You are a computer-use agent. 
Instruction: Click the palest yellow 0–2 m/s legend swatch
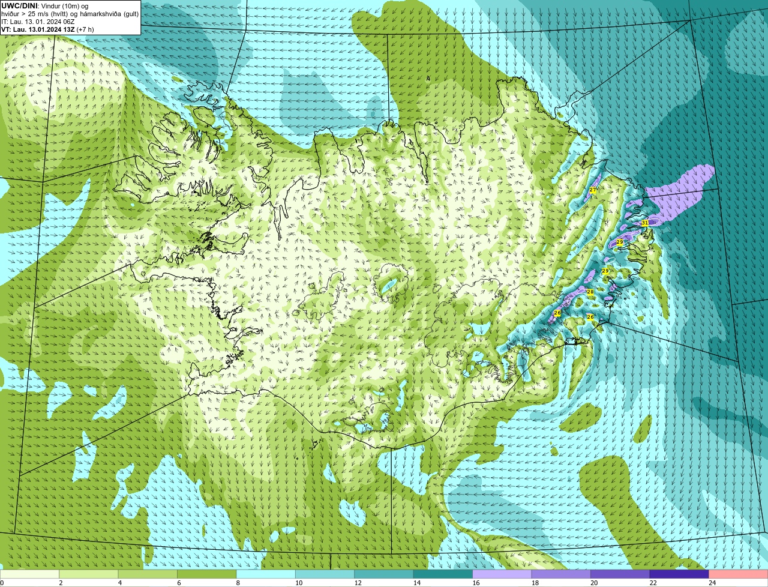(30, 574)
